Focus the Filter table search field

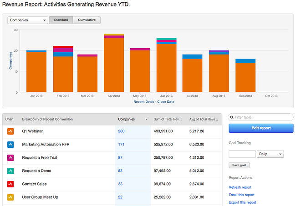click(x=260, y=117)
